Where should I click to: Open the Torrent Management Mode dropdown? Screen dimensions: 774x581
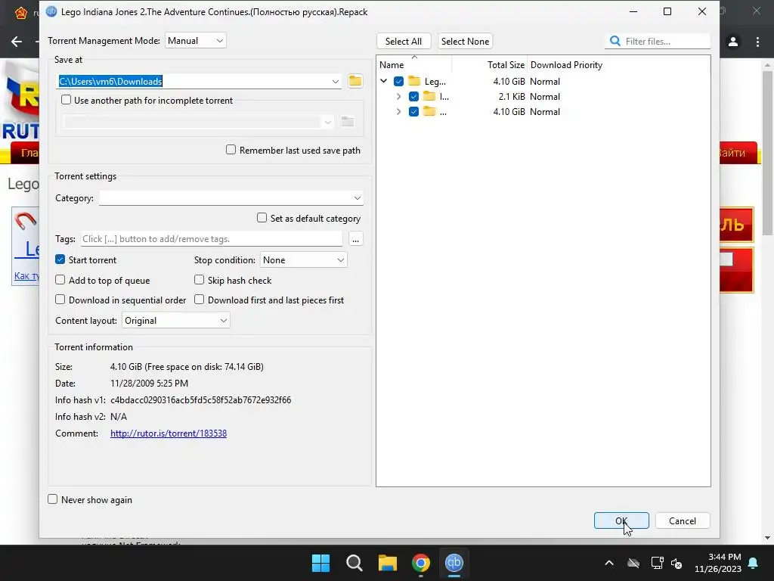click(x=196, y=41)
